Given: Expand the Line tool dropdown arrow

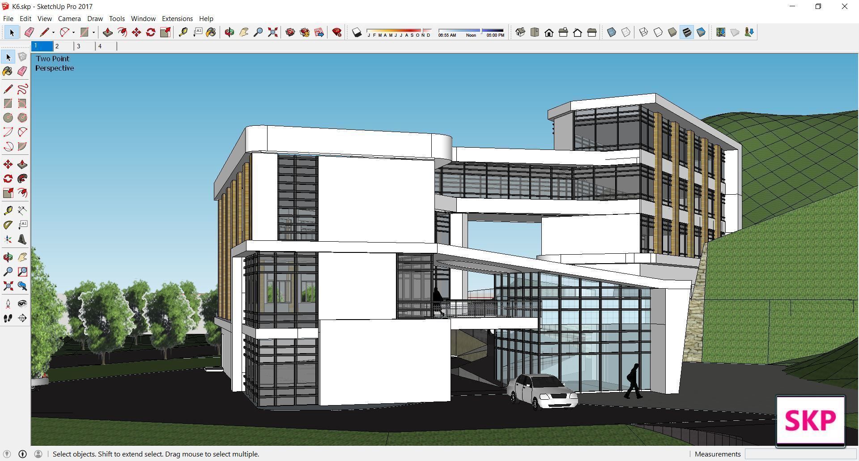Looking at the screenshot, I should [53, 32].
